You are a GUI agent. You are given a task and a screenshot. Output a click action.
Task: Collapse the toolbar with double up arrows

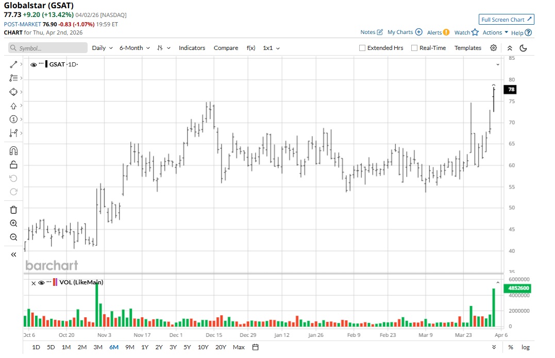click(510, 48)
